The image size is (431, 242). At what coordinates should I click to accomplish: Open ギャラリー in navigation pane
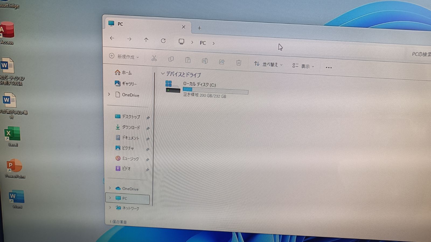126,83
